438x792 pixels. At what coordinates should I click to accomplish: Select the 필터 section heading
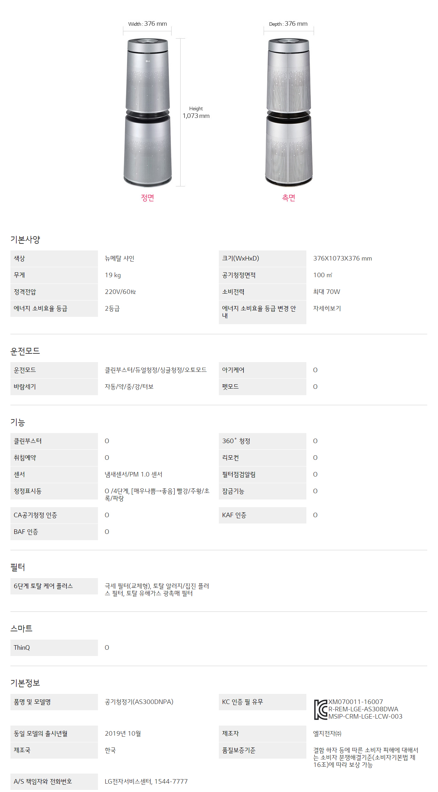pos(18,567)
